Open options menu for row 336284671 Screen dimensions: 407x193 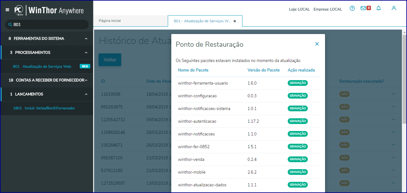[394, 145]
